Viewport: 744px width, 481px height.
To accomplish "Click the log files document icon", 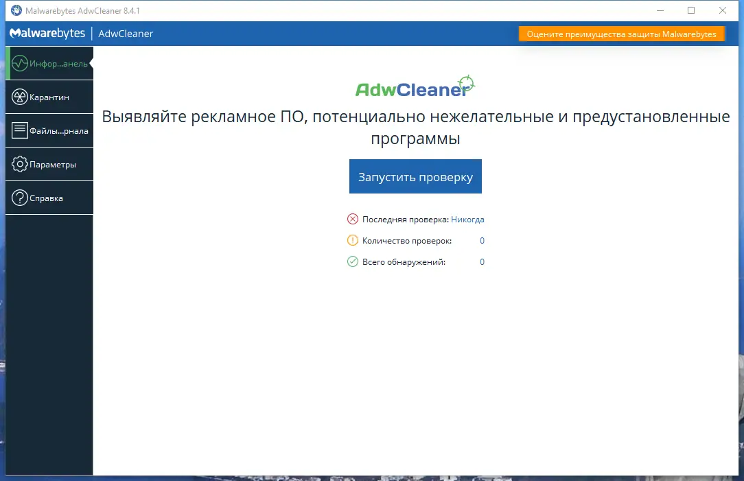I will (19, 130).
